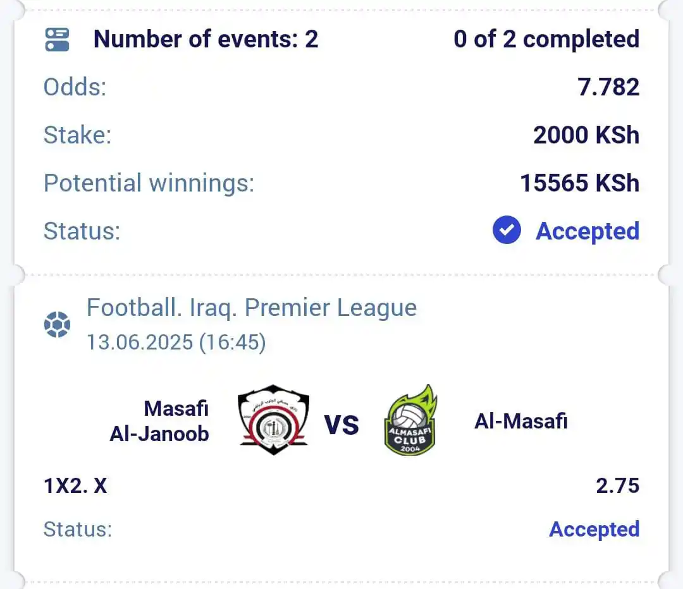The height and width of the screenshot is (589, 683).
Task: Select the Masafi Al-Janoob team name
Action: (x=159, y=421)
